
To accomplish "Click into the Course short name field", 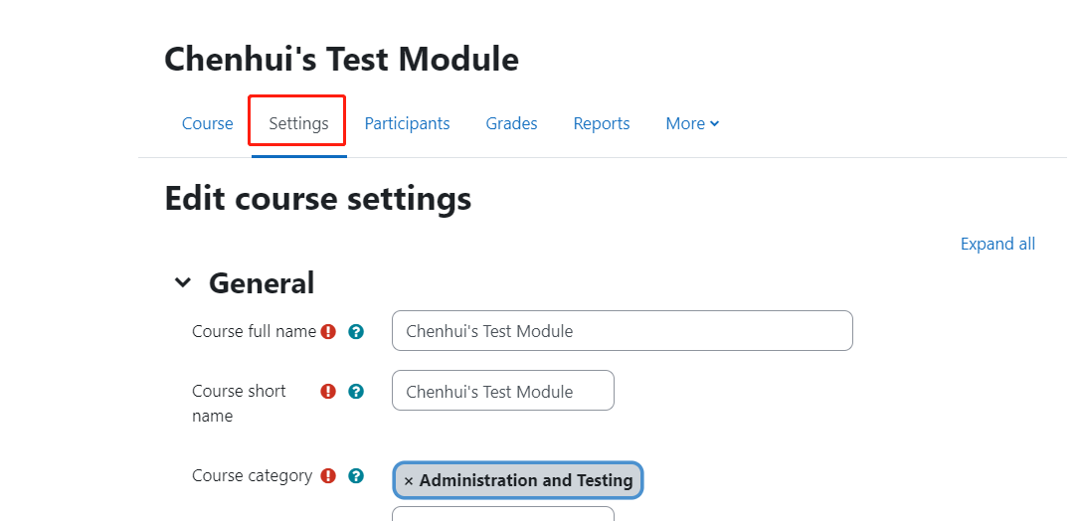I will click(x=502, y=391).
